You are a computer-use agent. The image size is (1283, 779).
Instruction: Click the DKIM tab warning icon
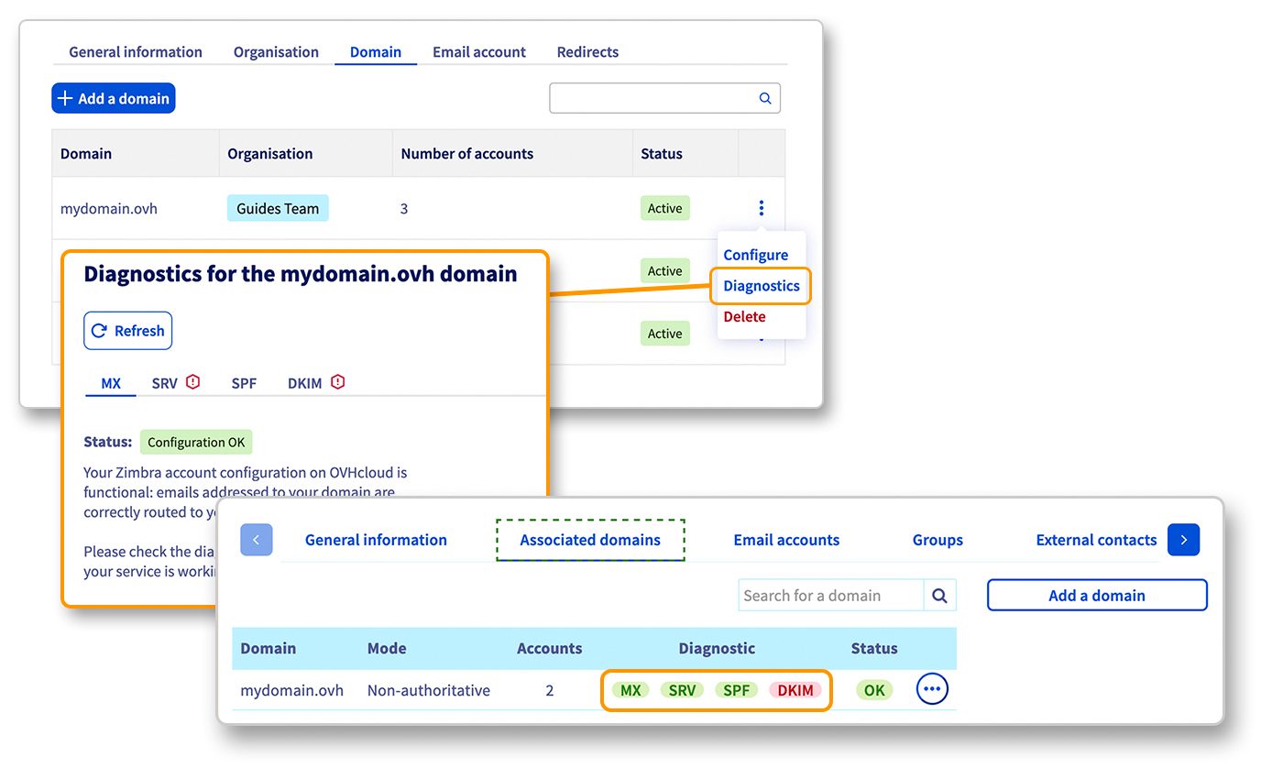(337, 382)
